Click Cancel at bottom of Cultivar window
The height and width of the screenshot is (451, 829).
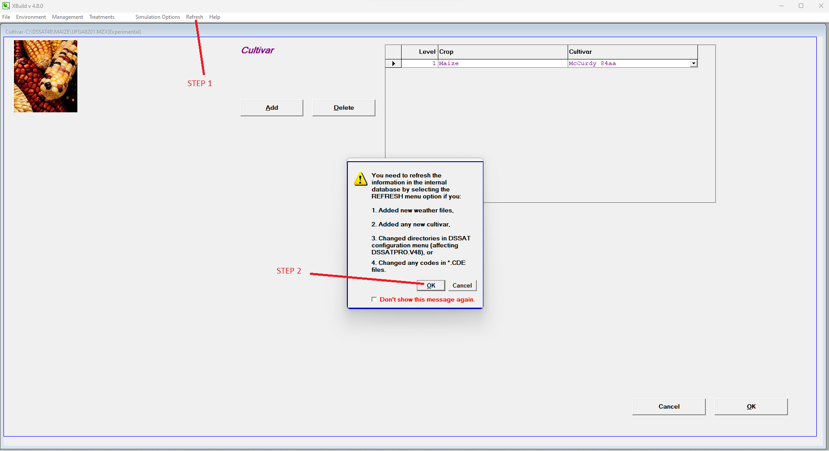(x=669, y=406)
